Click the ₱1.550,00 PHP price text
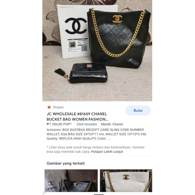 click(59, 124)
